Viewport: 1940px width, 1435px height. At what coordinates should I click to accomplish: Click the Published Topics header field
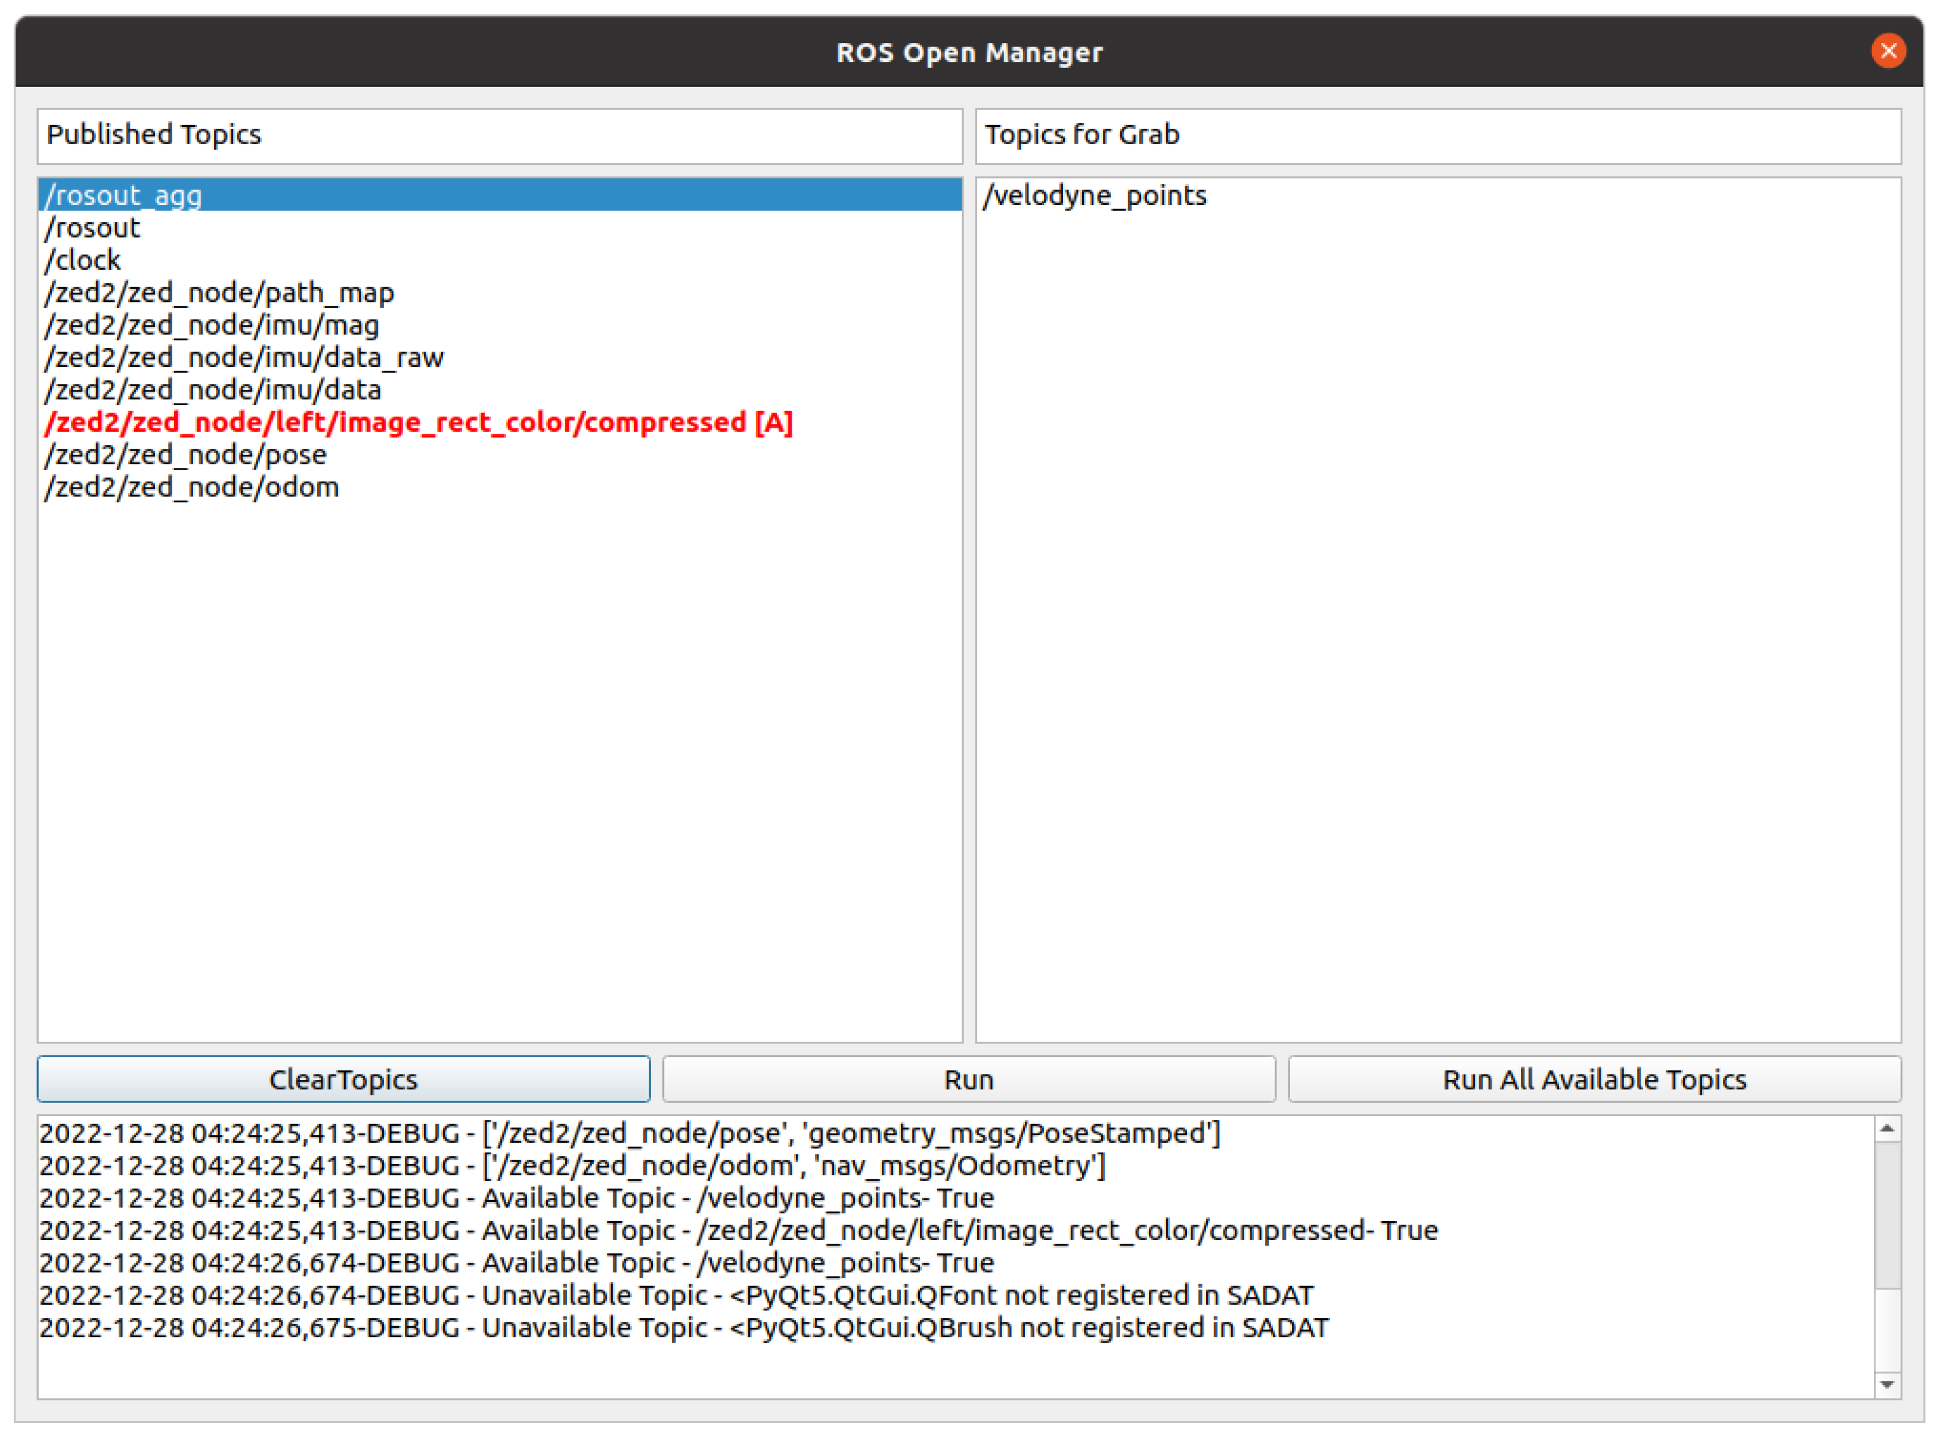click(x=500, y=135)
